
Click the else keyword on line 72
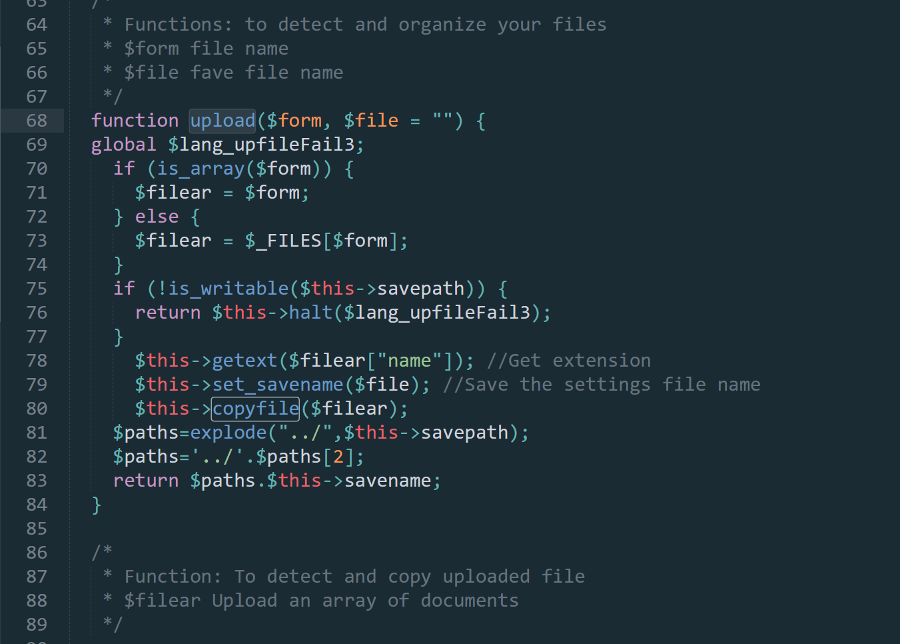tap(157, 217)
